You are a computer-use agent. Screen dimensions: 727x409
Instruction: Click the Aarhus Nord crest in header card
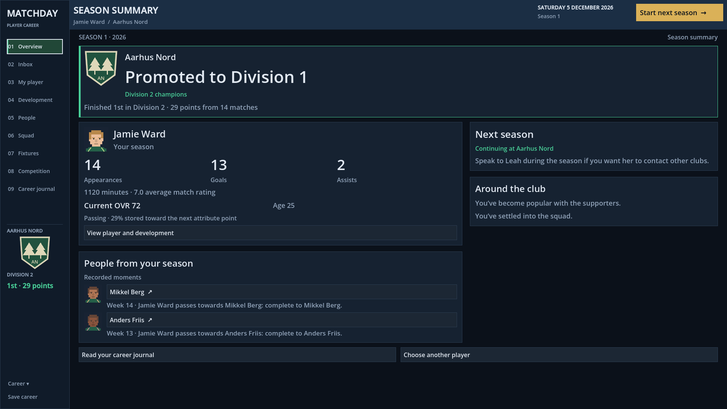click(x=101, y=68)
